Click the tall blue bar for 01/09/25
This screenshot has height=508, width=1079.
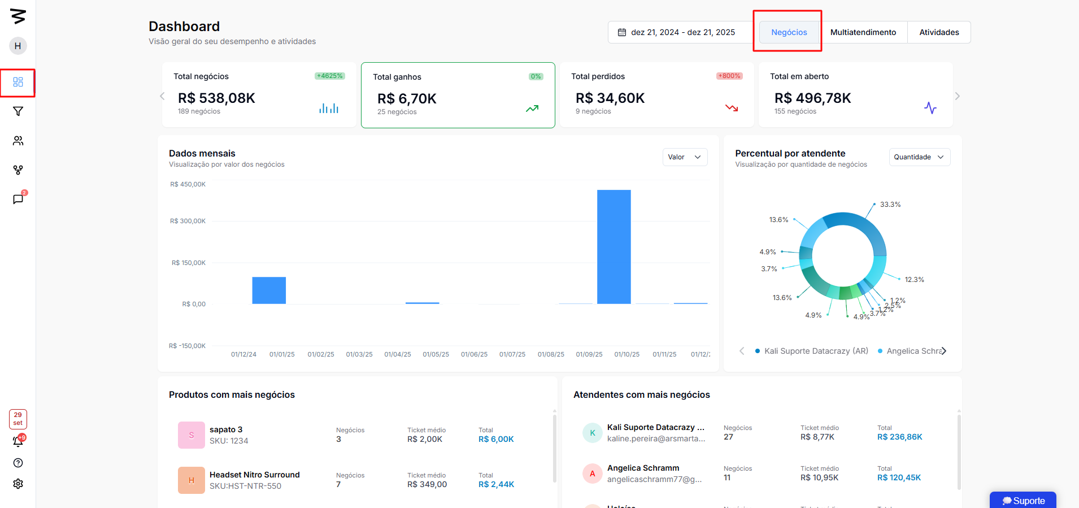click(x=614, y=247)
